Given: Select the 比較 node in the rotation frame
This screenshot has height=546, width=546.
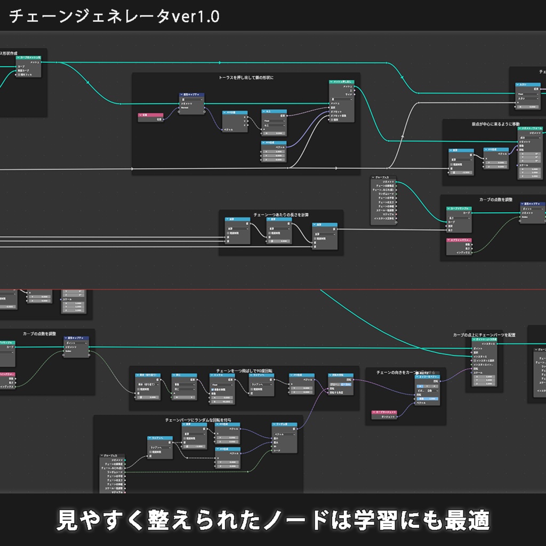Looking at the screenshot, I should coord(184,374).
